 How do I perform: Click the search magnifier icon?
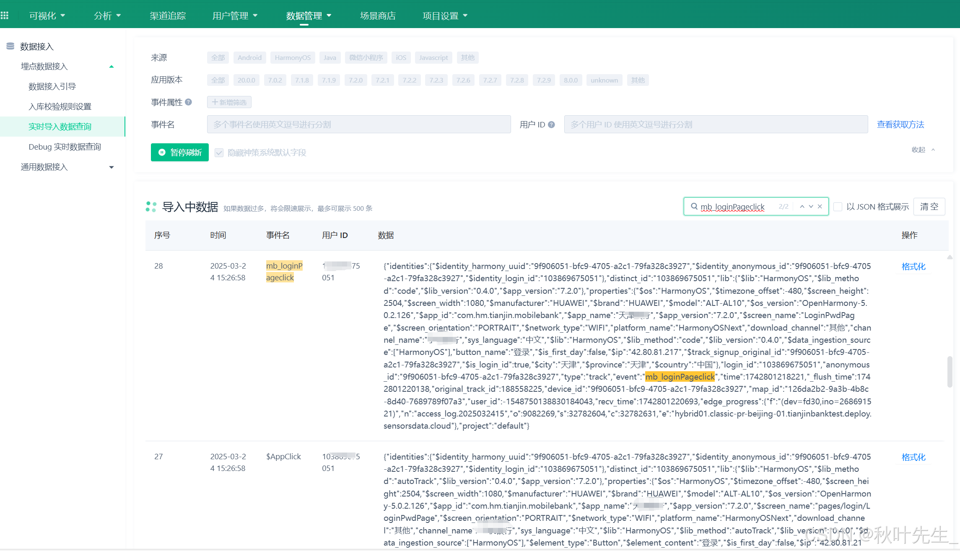[694, 207]
